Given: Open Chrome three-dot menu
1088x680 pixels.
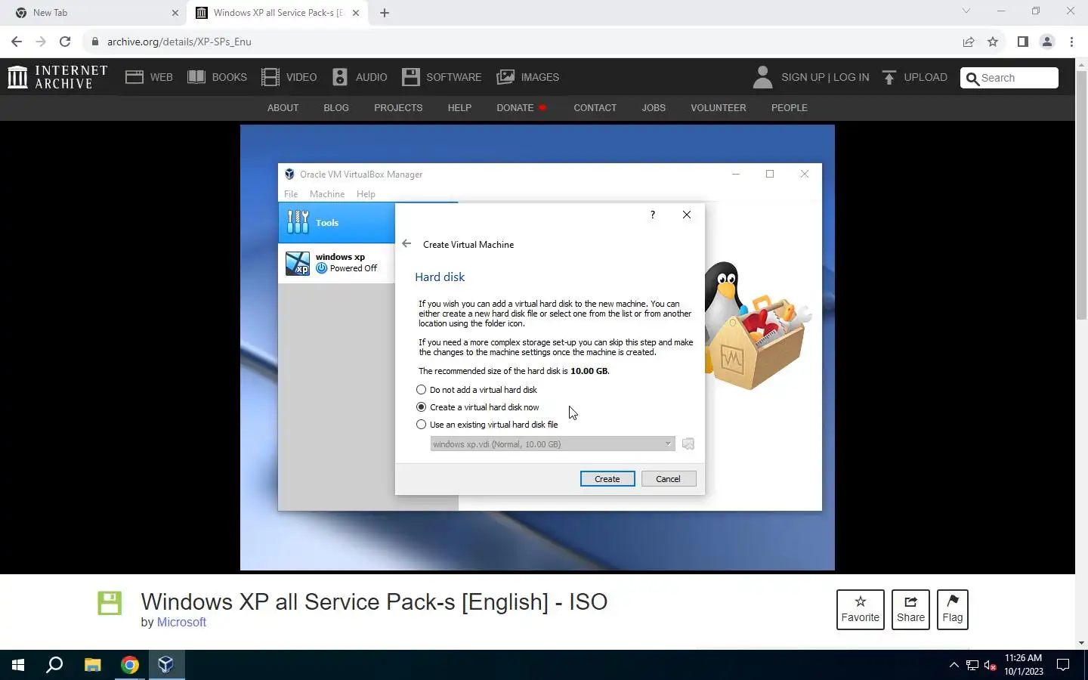Looking at the screenshot, I should (x=1071, y=42).
